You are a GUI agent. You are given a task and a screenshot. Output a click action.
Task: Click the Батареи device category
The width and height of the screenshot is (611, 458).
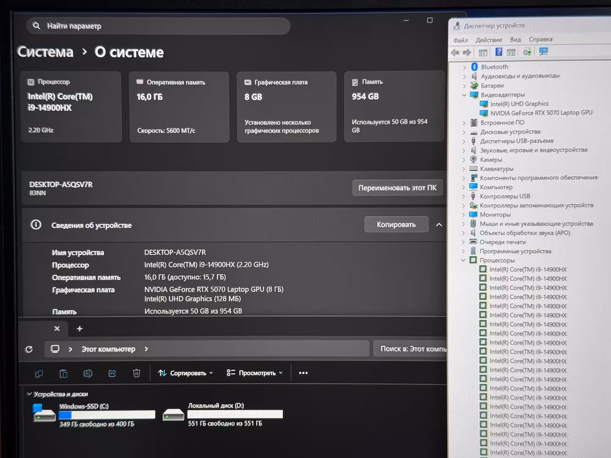(492, 86)
